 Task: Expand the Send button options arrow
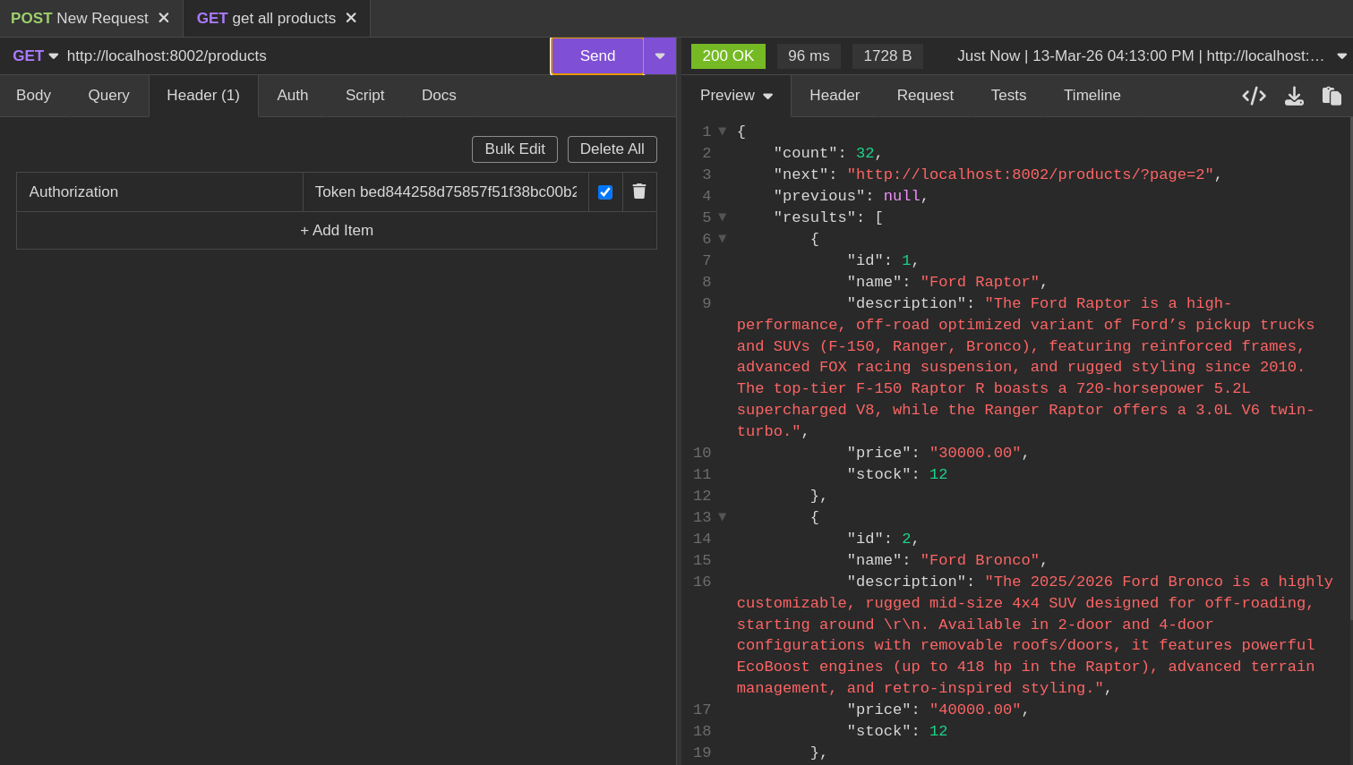(x=660, y=55)
